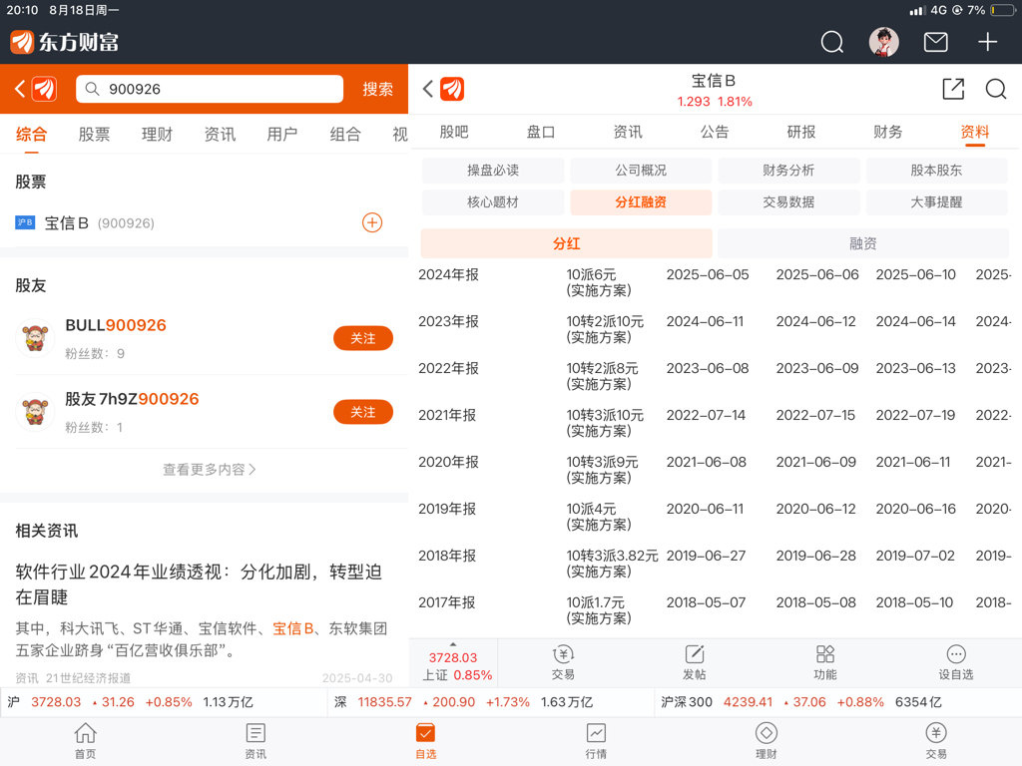
Task: Expand 查看更多内容 to see more
Action: click(210, 469)
